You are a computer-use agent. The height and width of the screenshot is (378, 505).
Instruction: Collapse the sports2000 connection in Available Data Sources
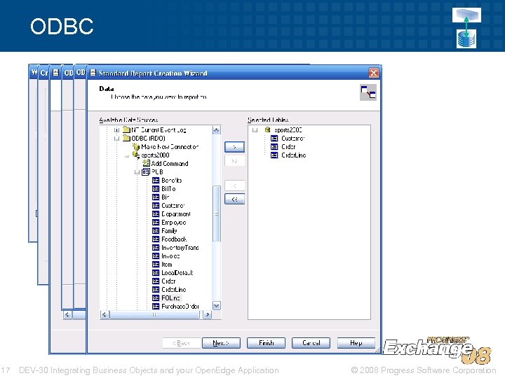(127, 155)
